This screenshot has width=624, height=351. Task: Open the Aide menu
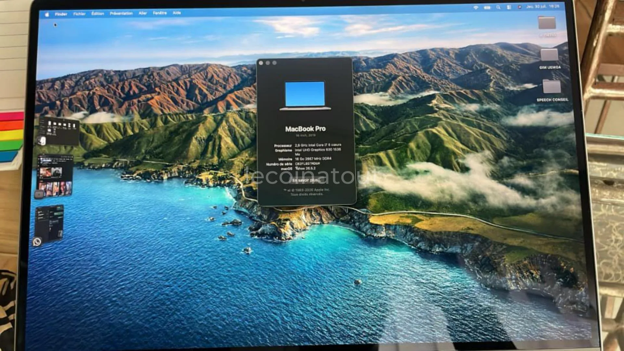pos(177,13)
